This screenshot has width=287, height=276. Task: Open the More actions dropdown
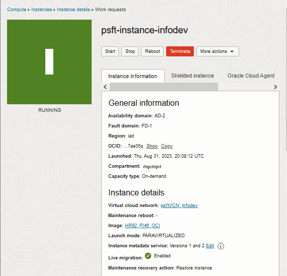coord(218,51)
